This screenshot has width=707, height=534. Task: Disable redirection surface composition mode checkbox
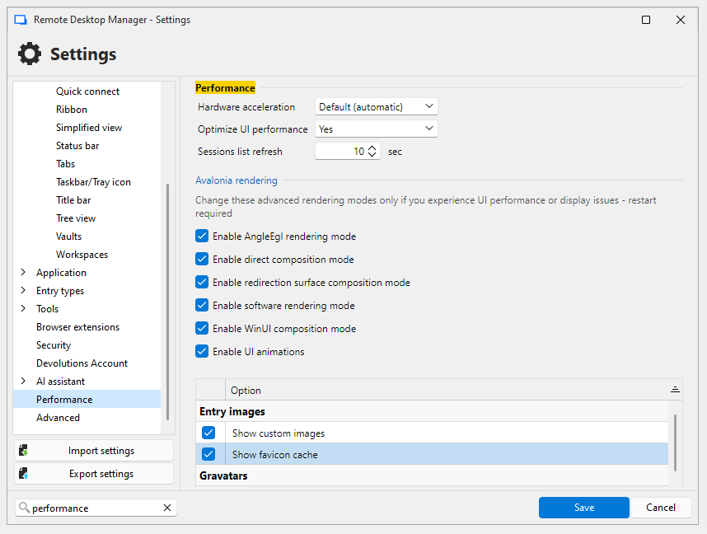pos(202,282)
